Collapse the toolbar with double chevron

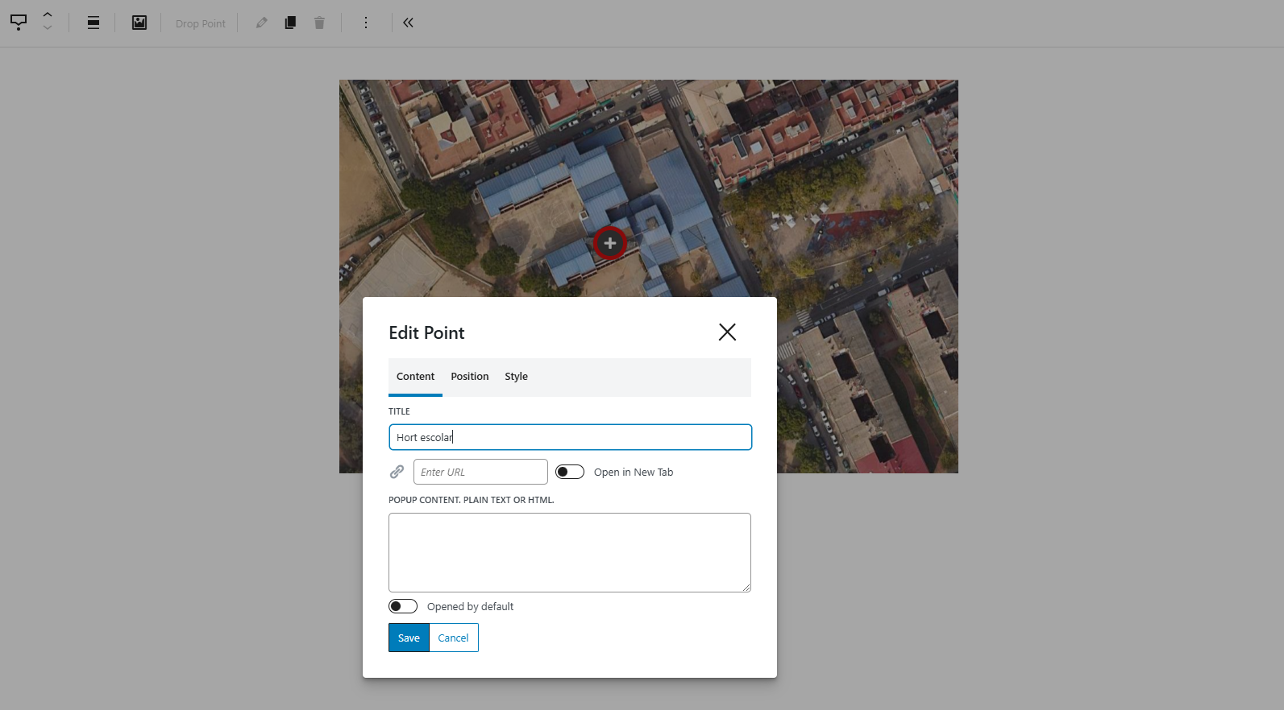409,23
